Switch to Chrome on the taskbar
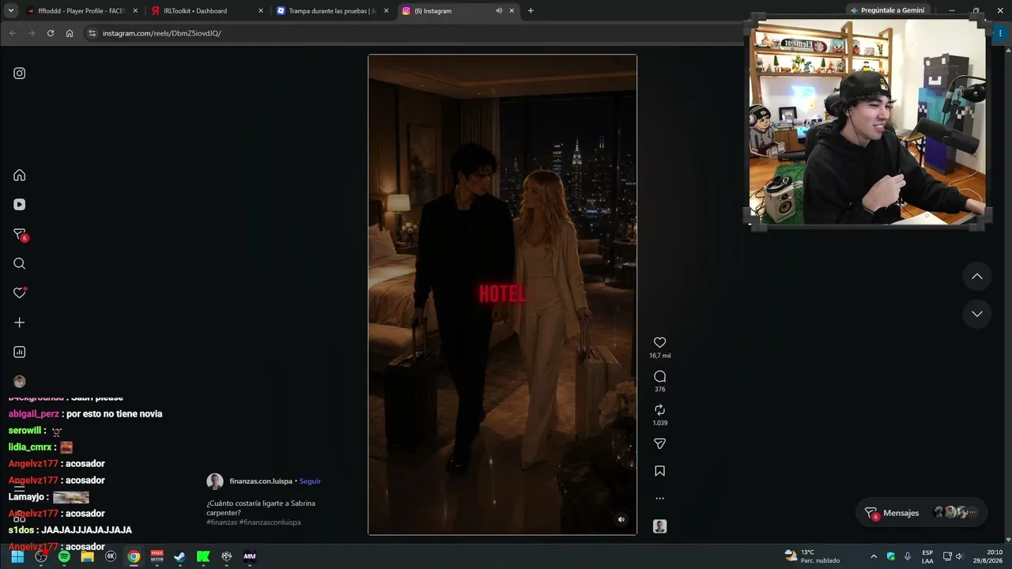This screenshot has height=569, width=1012. tap(134, 556)
